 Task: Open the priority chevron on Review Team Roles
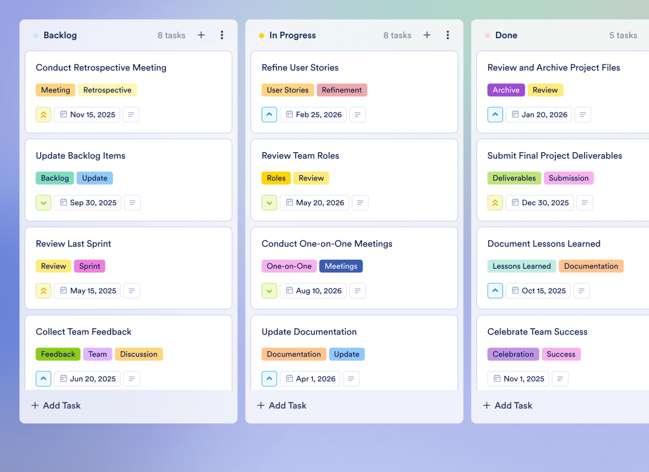(269, 202)
